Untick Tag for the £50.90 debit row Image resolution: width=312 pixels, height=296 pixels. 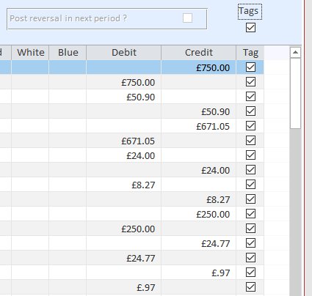(x=250, y=97)
